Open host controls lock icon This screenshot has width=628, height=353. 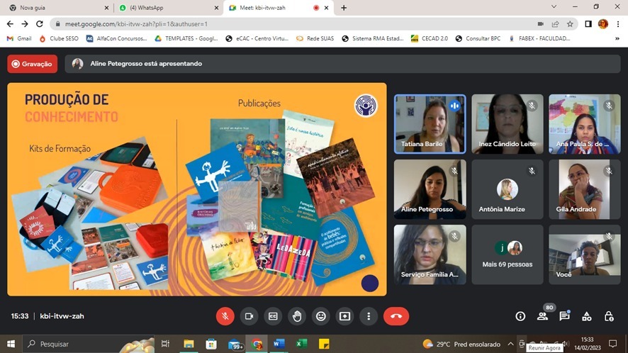pos(609,316)
